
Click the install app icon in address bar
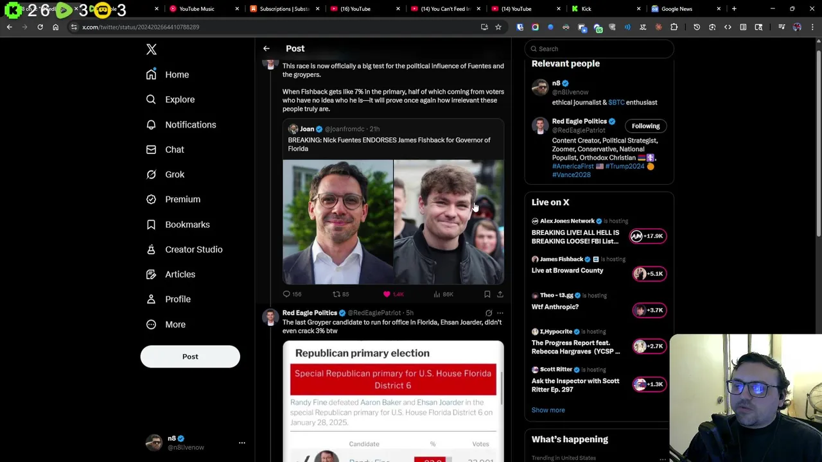(484, 27)
